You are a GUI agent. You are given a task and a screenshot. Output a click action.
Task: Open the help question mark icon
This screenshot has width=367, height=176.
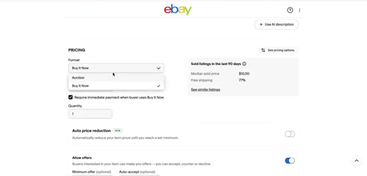[x=290, y=10]
